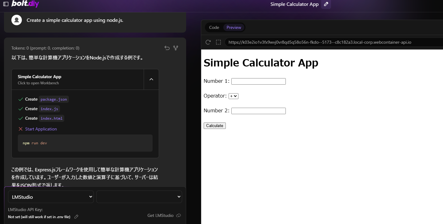Open the empty model selection dropdown
Viewport: 443px width, 224px height.
click(139, 197)
